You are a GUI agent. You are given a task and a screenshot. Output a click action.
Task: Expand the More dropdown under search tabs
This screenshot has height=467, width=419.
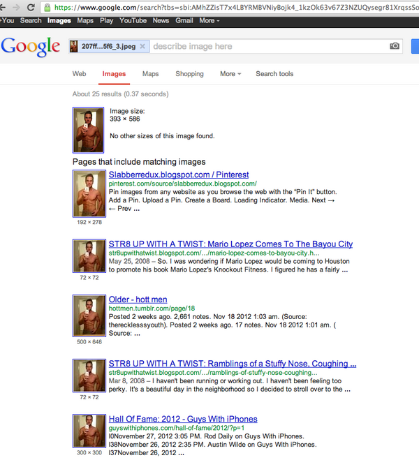click(x=230, y=73)
